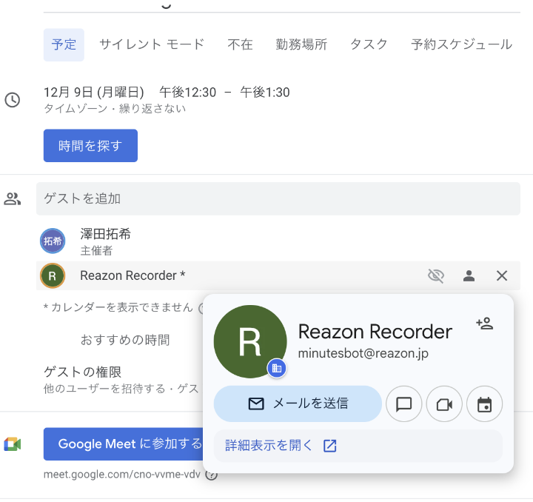This screenshot has width=533, height=502.
Task: Open the 不在 tab
Action: [x=240, y=44]
